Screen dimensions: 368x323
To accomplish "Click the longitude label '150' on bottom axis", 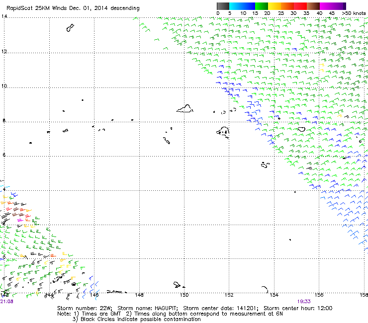I will (x=184, y=295).
